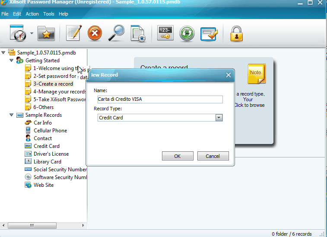Click the favorites folder star icon
This screenshot has height=237, width=327.
pos(46,33)
